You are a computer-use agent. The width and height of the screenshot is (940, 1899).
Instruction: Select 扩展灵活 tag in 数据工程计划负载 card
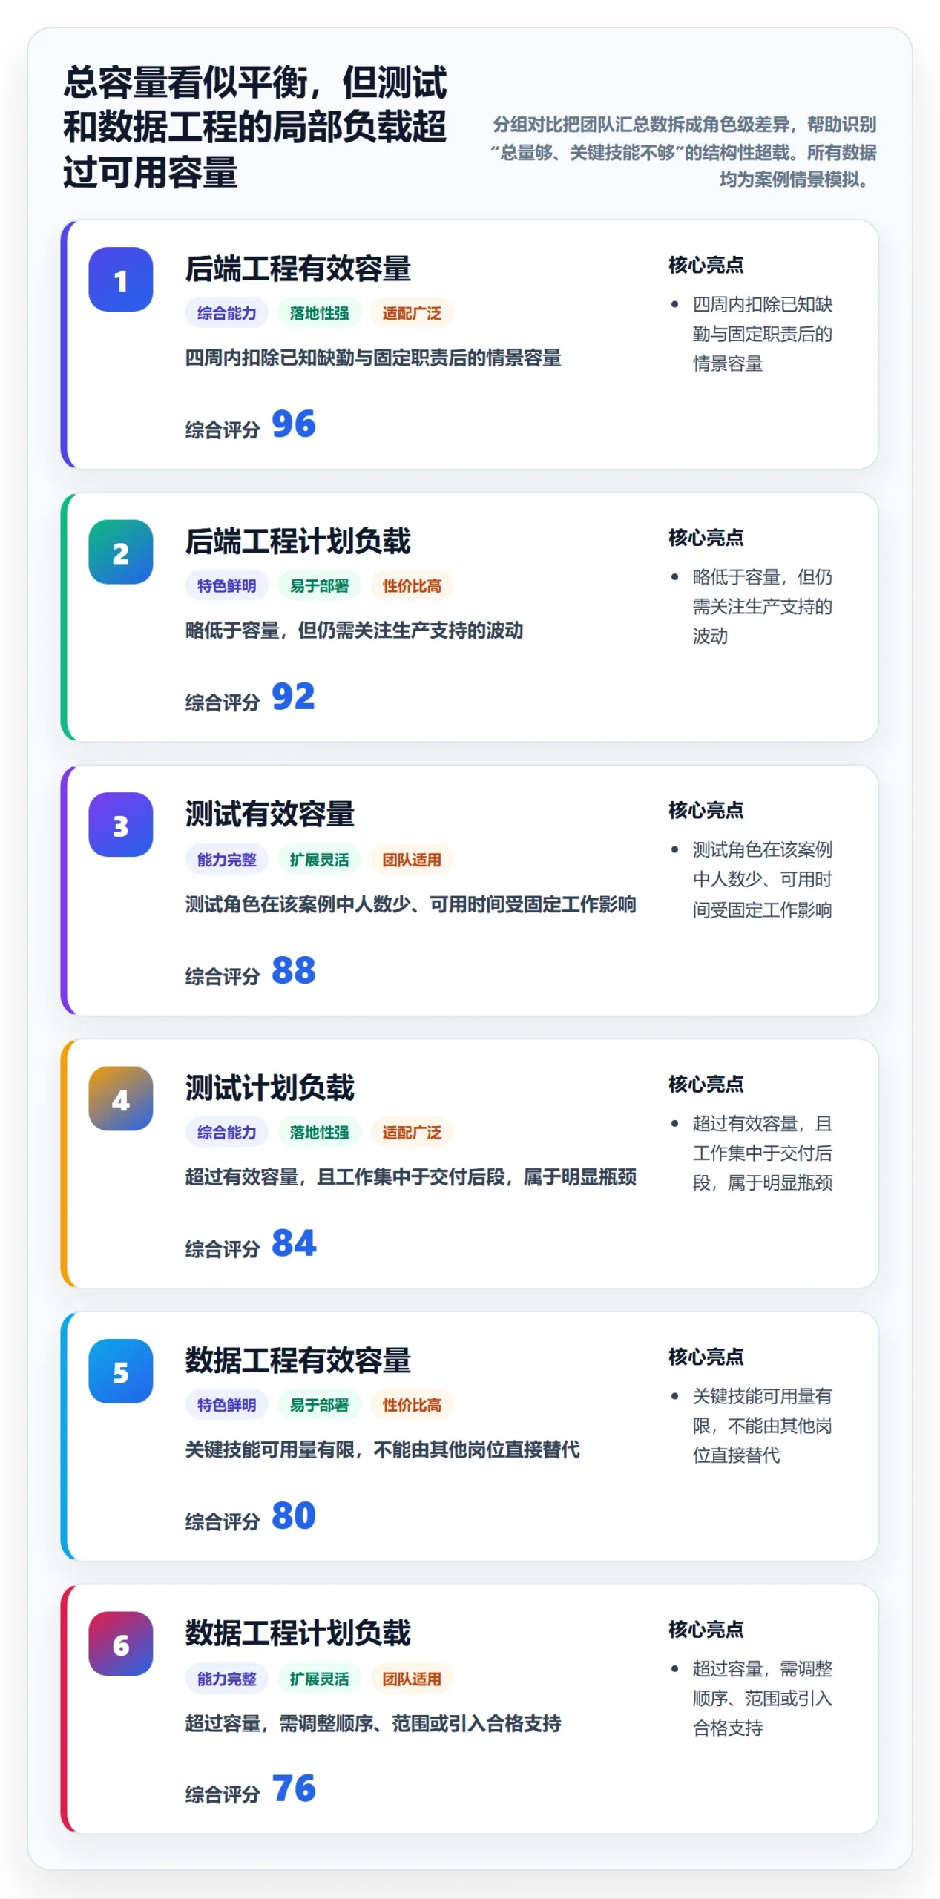319,1679
